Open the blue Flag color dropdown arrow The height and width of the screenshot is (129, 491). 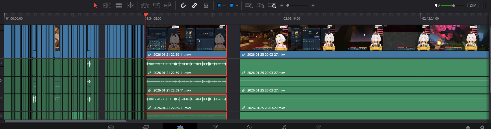tap(225, 5)
